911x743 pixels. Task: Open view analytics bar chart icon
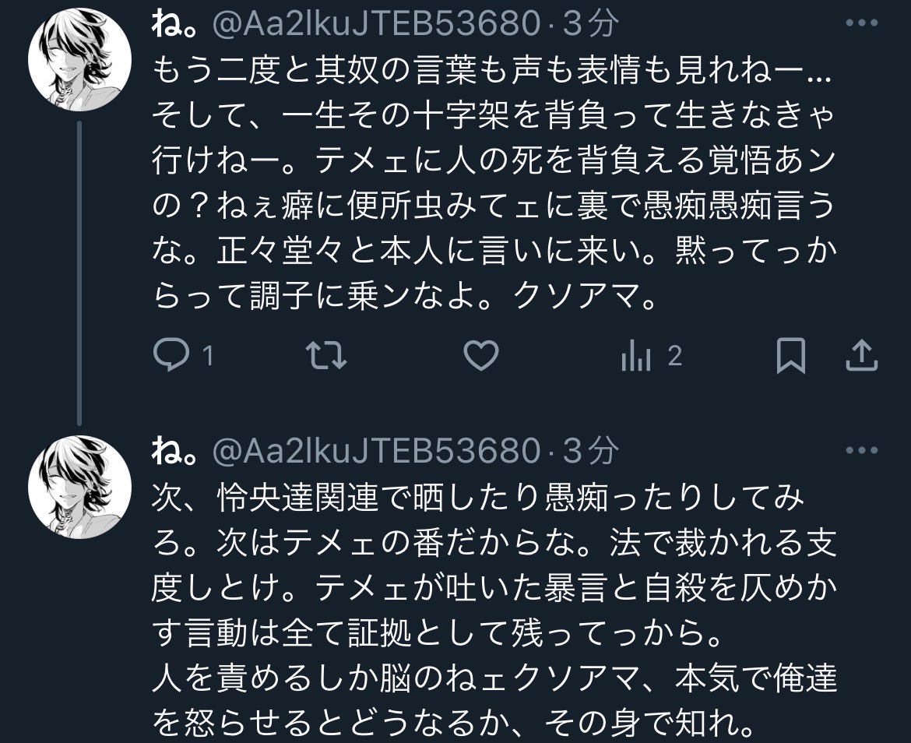coord(636,355)
